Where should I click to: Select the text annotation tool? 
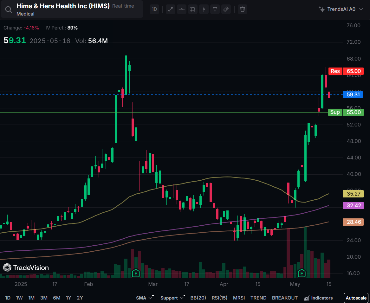tap(215, 9)
